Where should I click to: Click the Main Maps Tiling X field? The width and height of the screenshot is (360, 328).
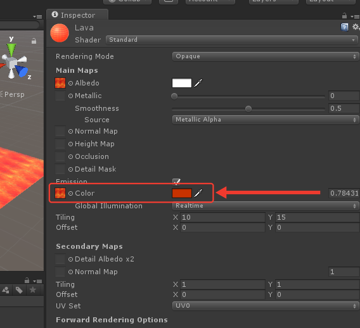[x=222, y=217]
